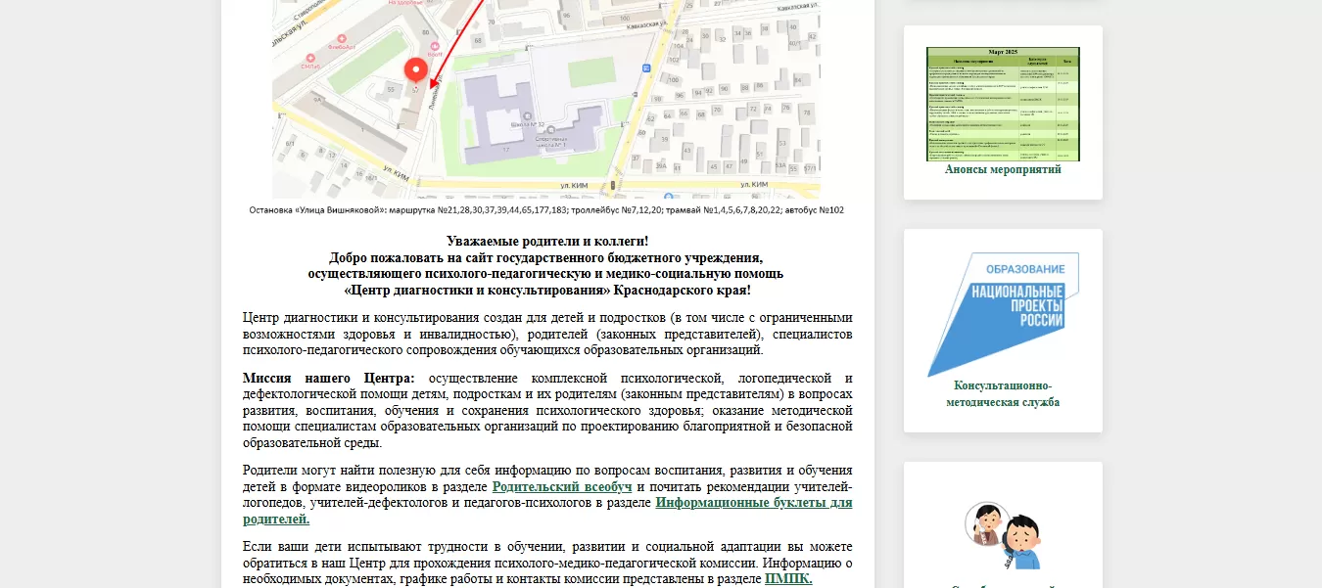Click building number 57 on the map

click(414, 91)
